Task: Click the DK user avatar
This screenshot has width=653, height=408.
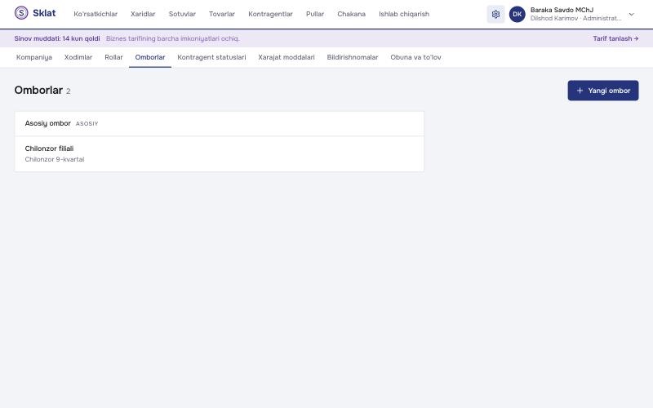Action: (518, 14)
